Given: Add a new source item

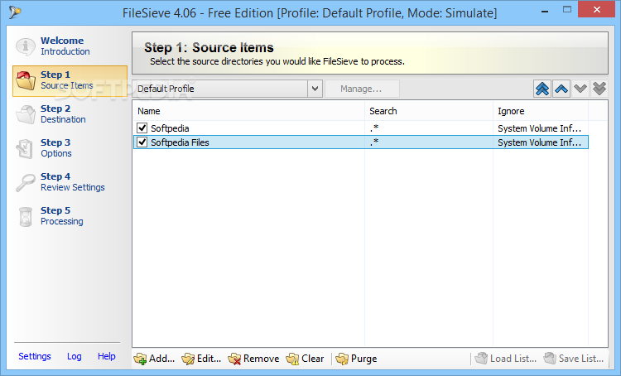Looking at the screenshot, I should 154,359.
